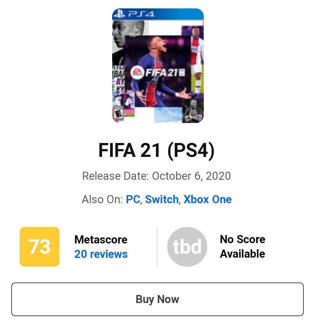Click the FIFA 21 (PS4) title heading

point(156,150)
